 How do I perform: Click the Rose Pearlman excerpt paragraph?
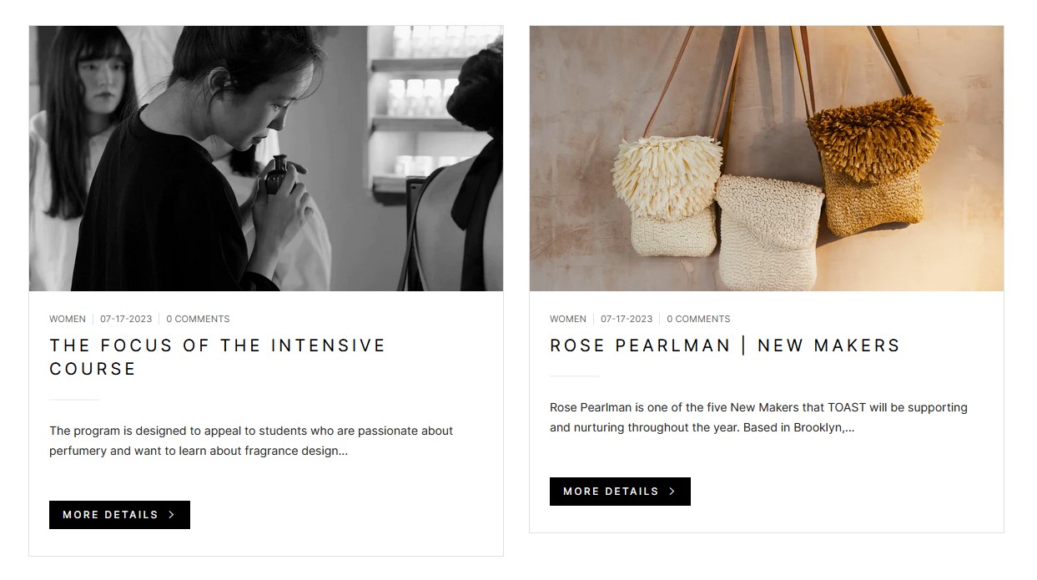point(758,417)
